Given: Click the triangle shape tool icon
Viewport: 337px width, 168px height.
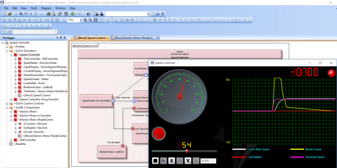Looking at the screenshot, I should pyautogui.click(x=11, y=26).
